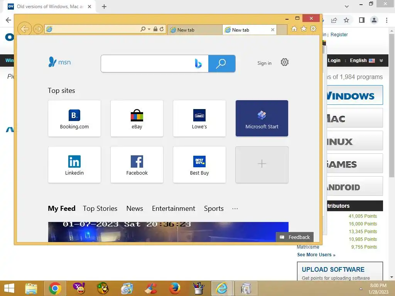Select the News feed tab
The width and height of the screenshot is (395, 296).
click(135, 209)
